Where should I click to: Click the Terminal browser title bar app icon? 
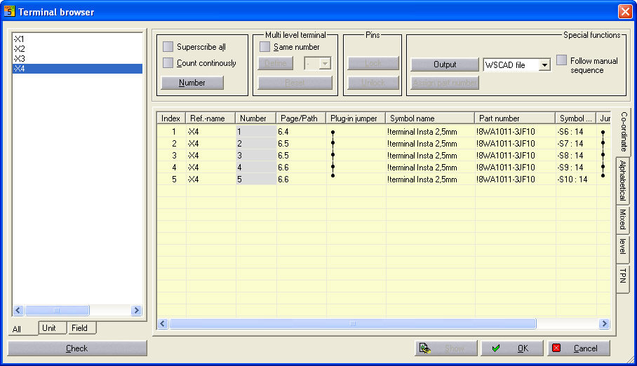(9, 11)
